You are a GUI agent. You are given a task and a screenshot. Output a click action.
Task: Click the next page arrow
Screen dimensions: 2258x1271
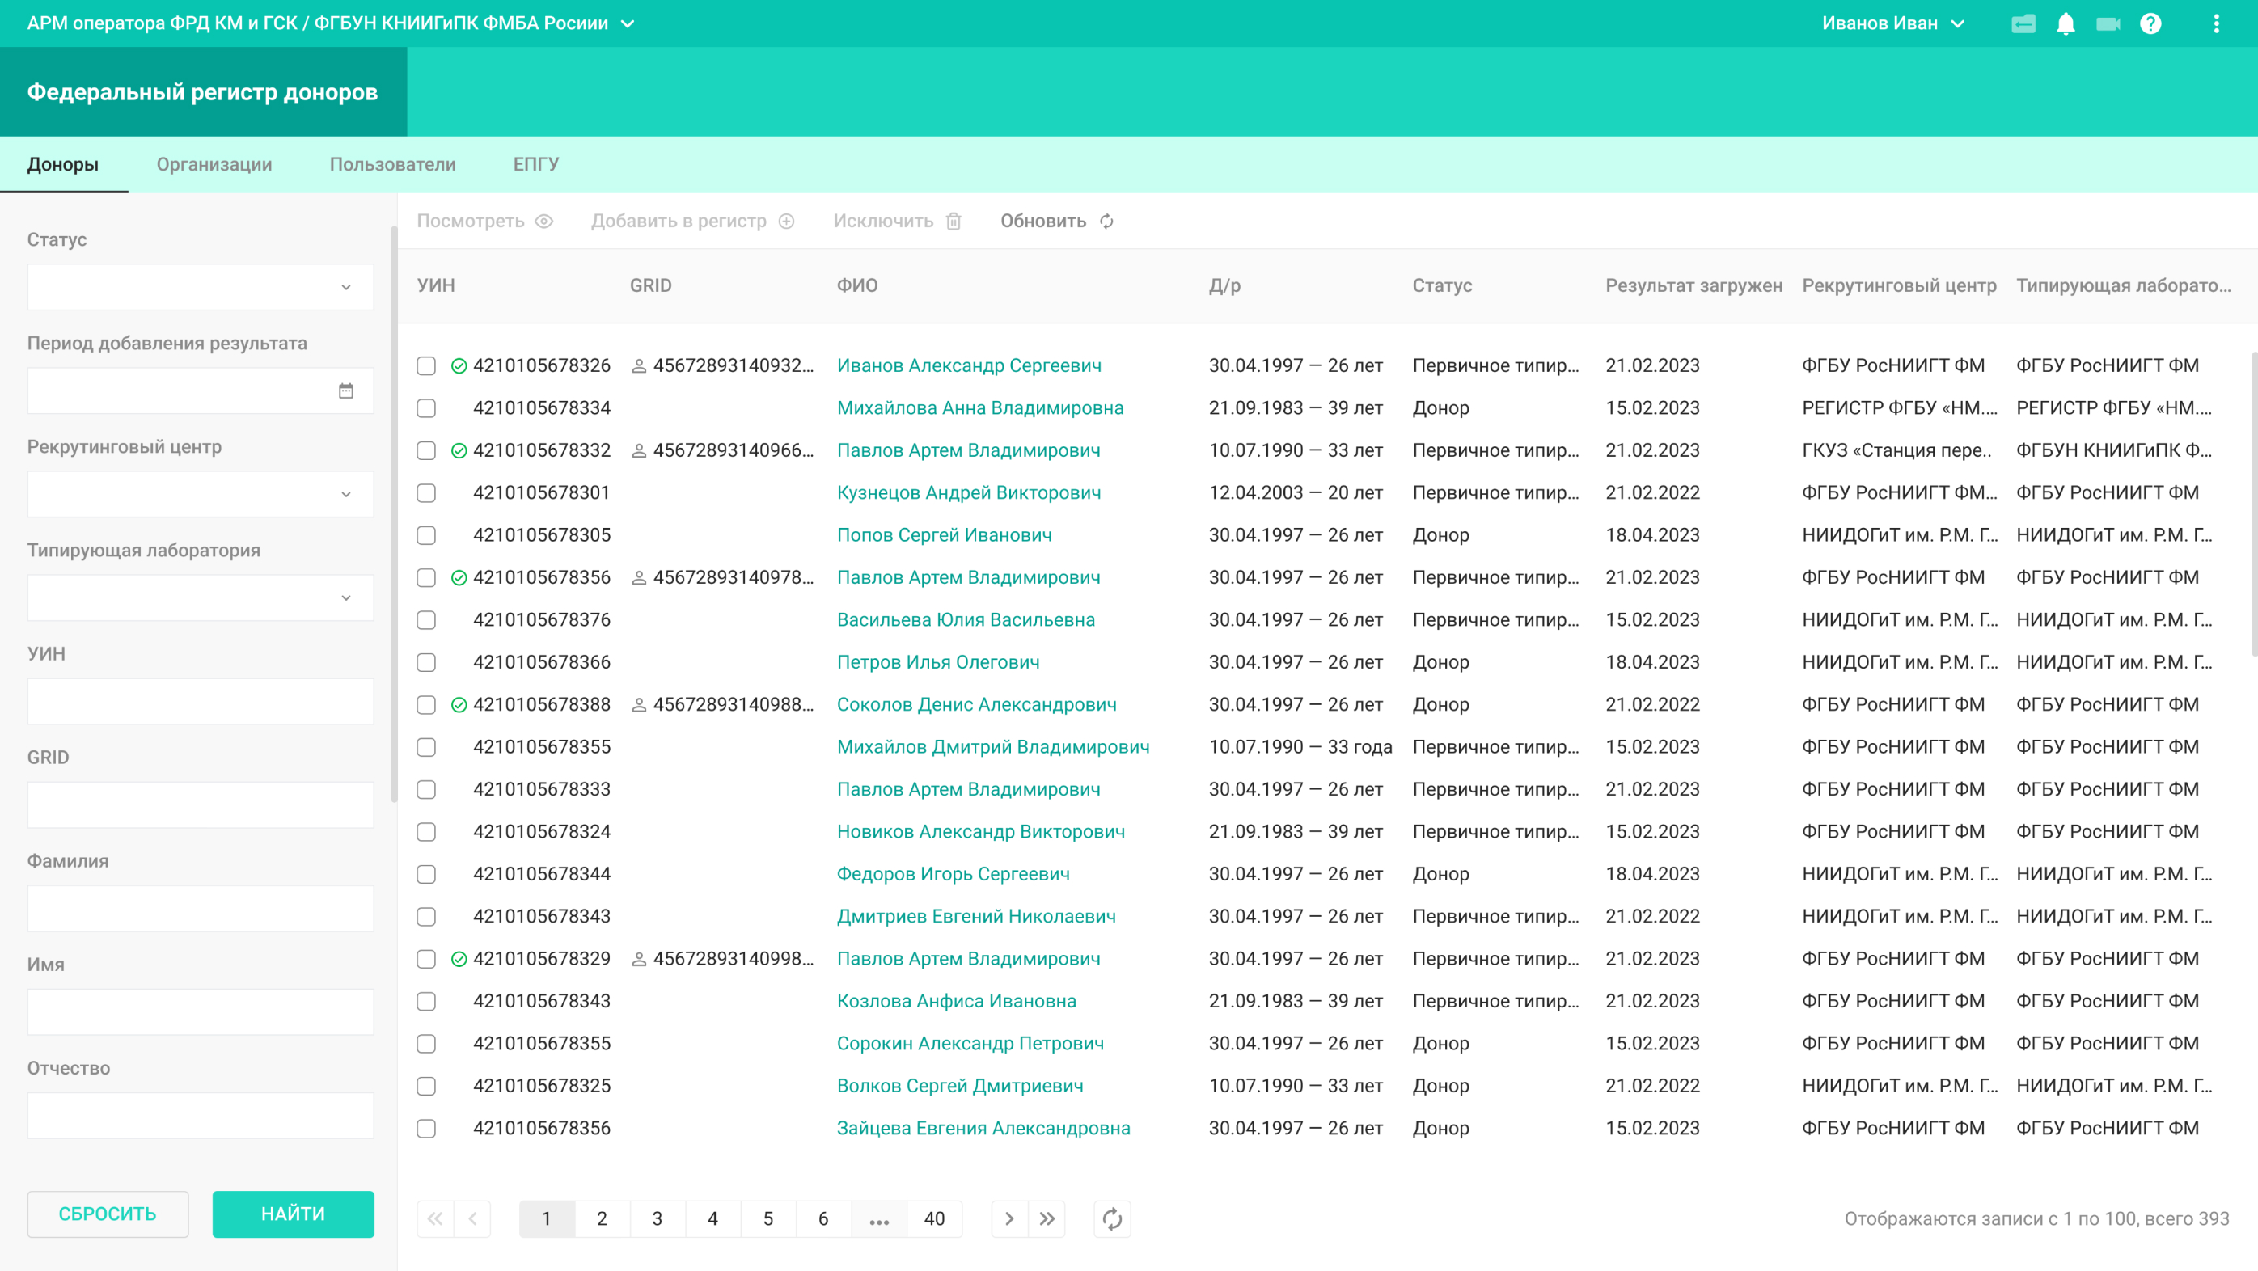coord(1009,1218)
